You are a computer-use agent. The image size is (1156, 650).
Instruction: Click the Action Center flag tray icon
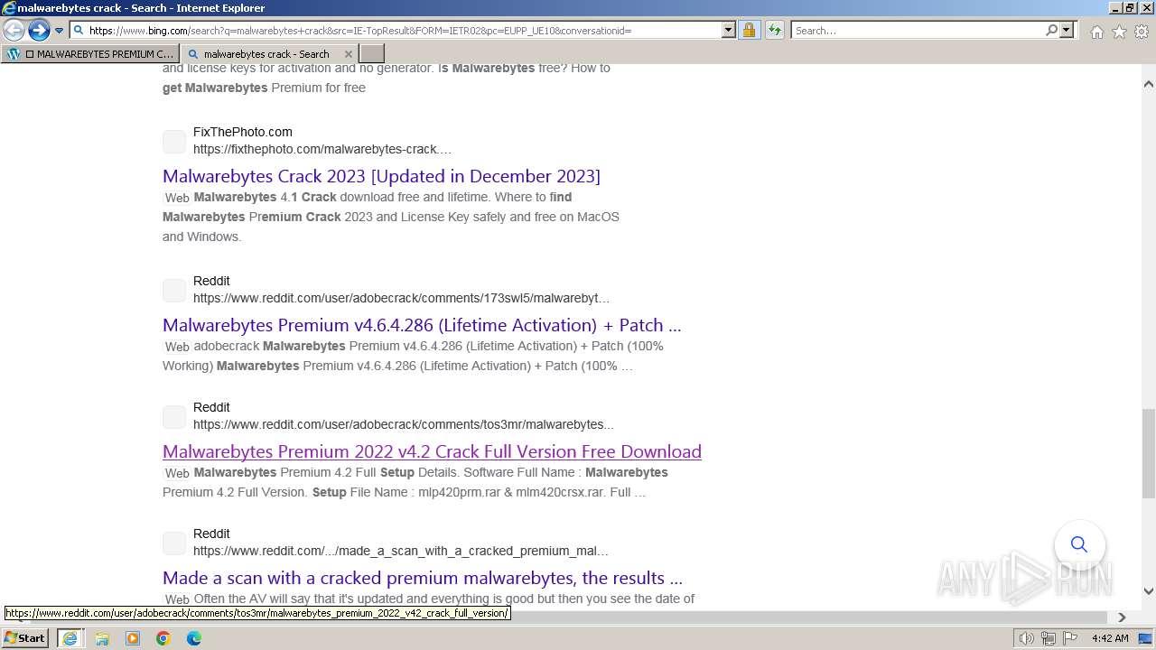1071,638
